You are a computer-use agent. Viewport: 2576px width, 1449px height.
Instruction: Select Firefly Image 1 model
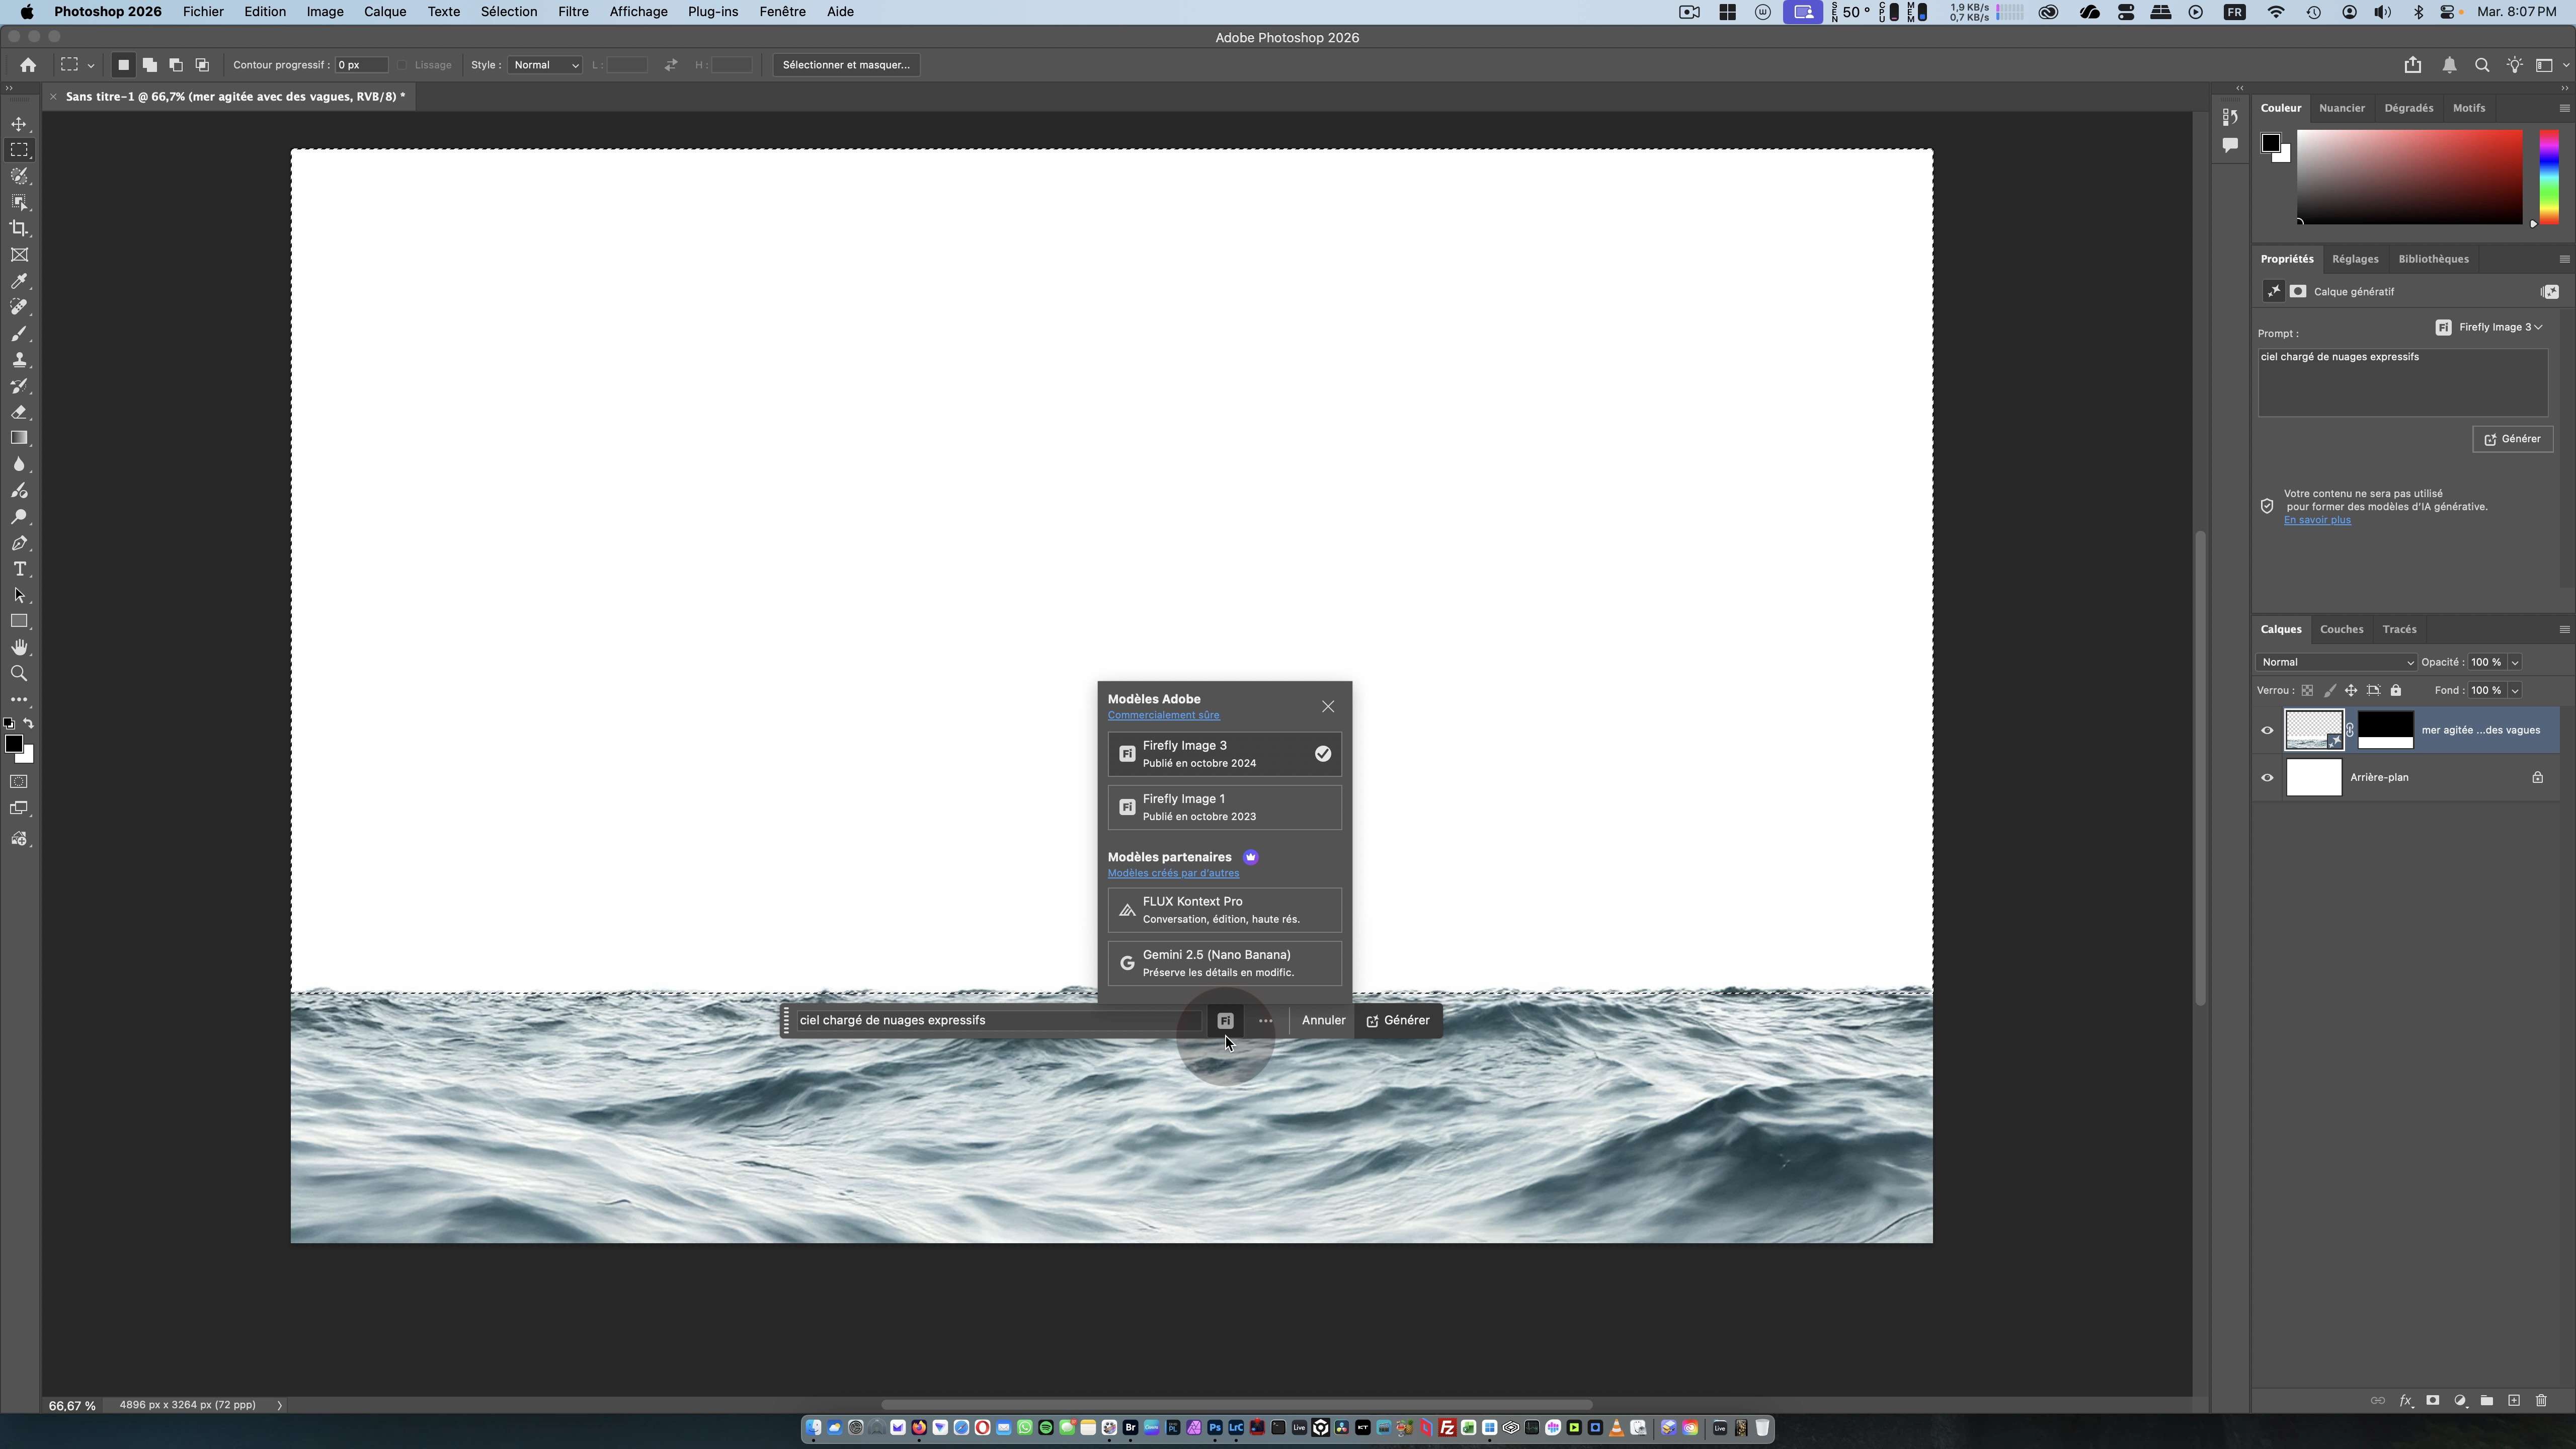click(1224, 807)
